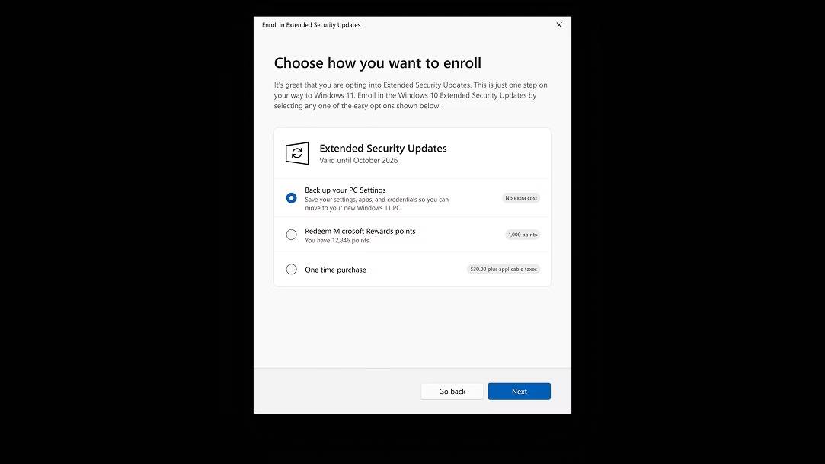This screenshot has height=464, width=825.
Task: Click the Valid until October 2026 text
Action: [358, 161]
